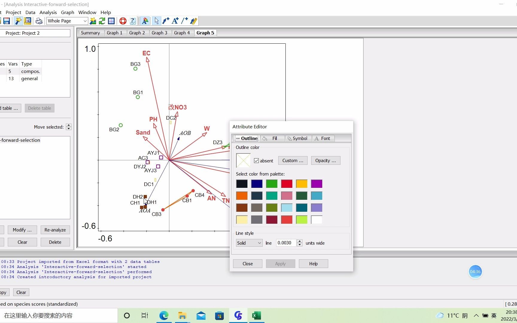Switch to the Graph 1 tab
The image size is (517, 323).
tap(115, 33)
